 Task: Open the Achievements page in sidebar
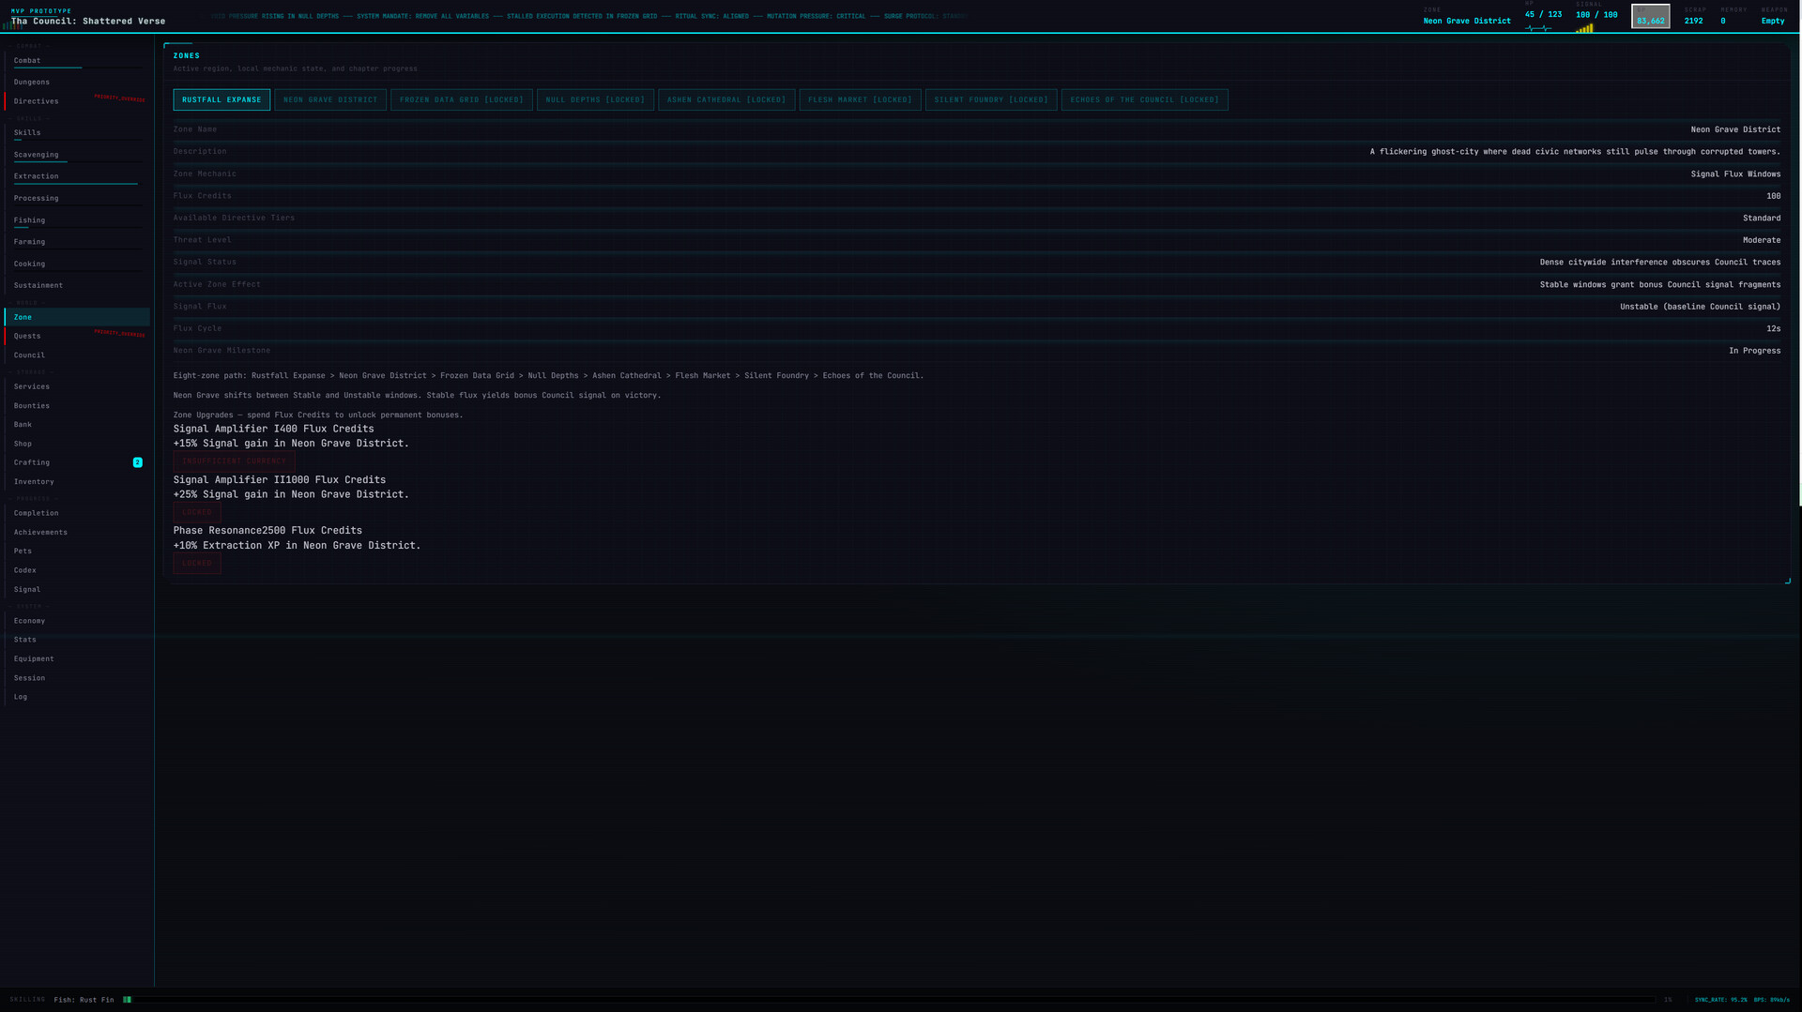40,533
